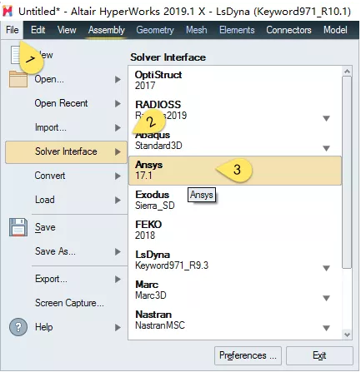
Task: Expand the Save As submenu arrow
Action: [x=118, y=251]
